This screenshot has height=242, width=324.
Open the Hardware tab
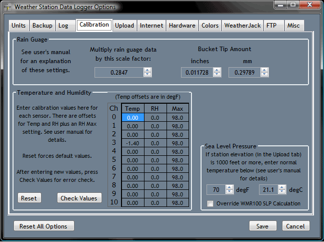coord(182,26)
